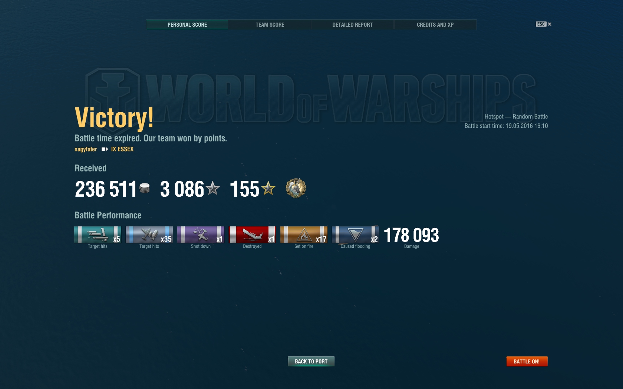Click the red Battle On! button
The height and width of the screenshot is (389, 623).
click(x=527, y=362)
